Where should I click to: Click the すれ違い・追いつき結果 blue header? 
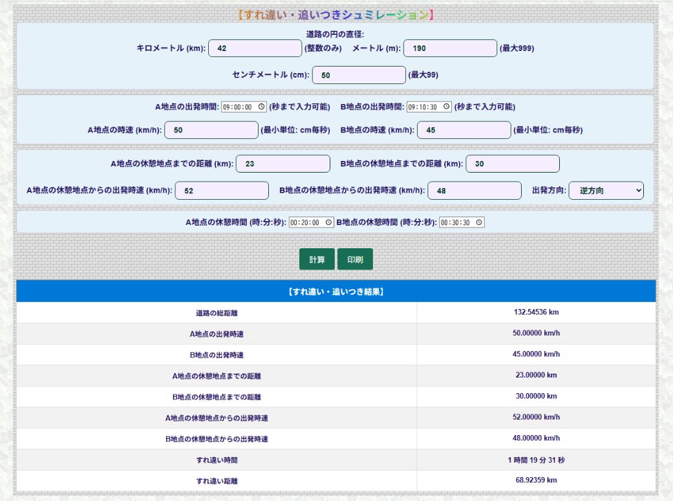pos(336,292)
